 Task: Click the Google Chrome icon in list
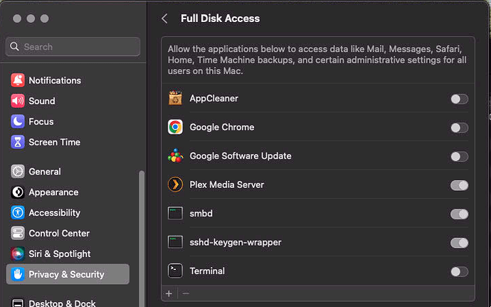(175, 128)
